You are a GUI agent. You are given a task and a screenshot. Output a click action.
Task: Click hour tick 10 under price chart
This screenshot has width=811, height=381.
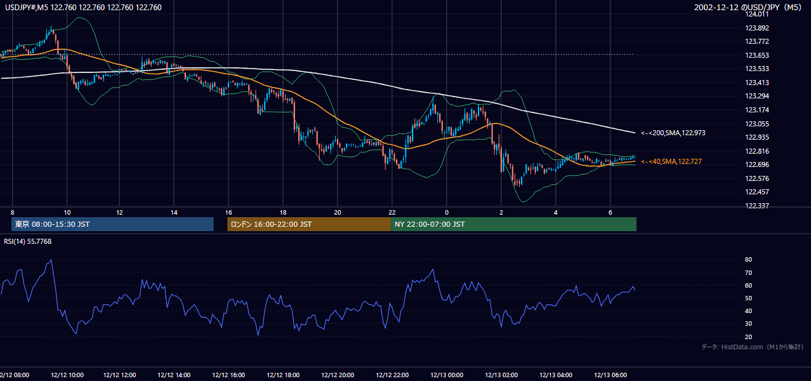tap(67, 212)
